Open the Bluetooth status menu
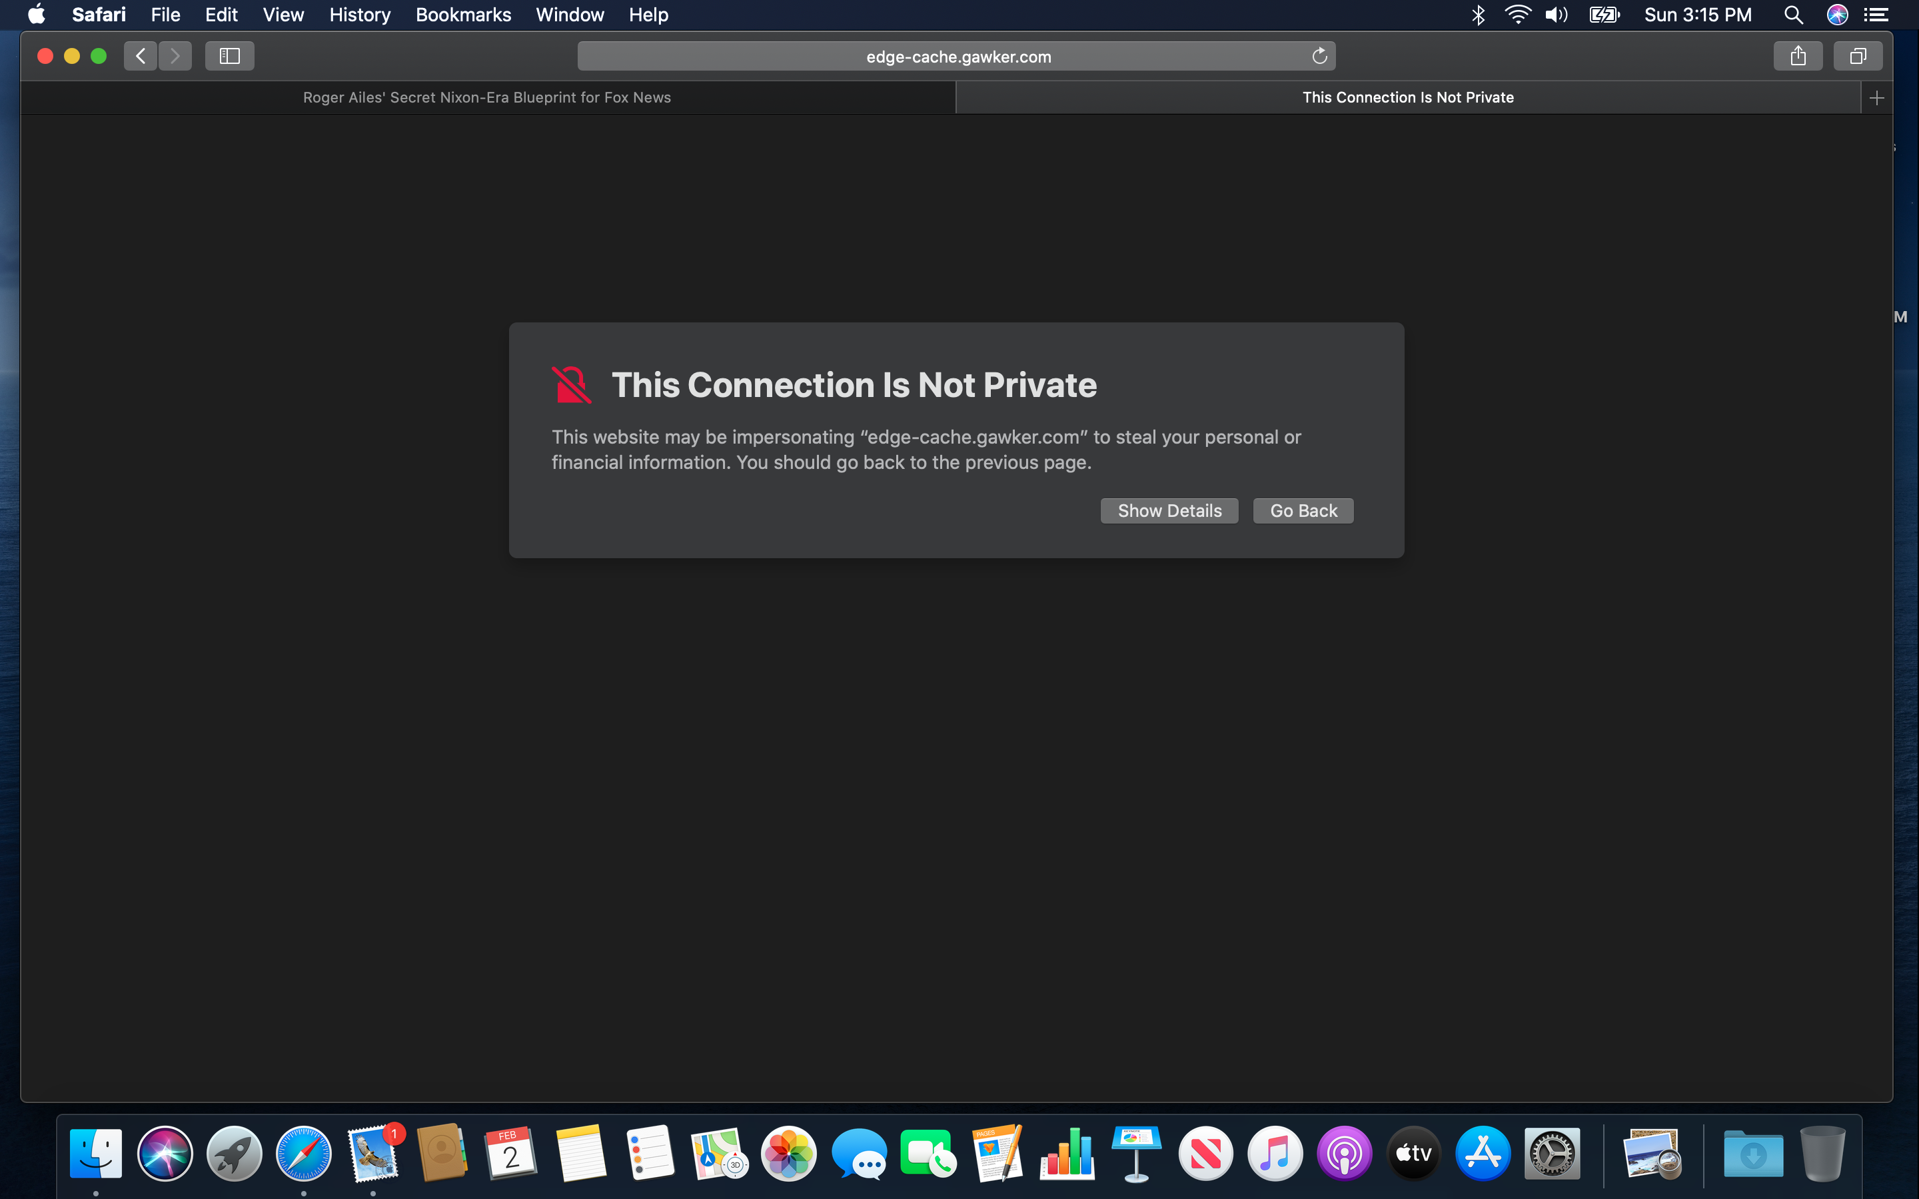The width and height of the screenshot is (1919, 1199). click(1478, 14)
